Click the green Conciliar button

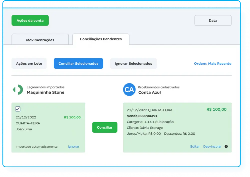(105, 127)
